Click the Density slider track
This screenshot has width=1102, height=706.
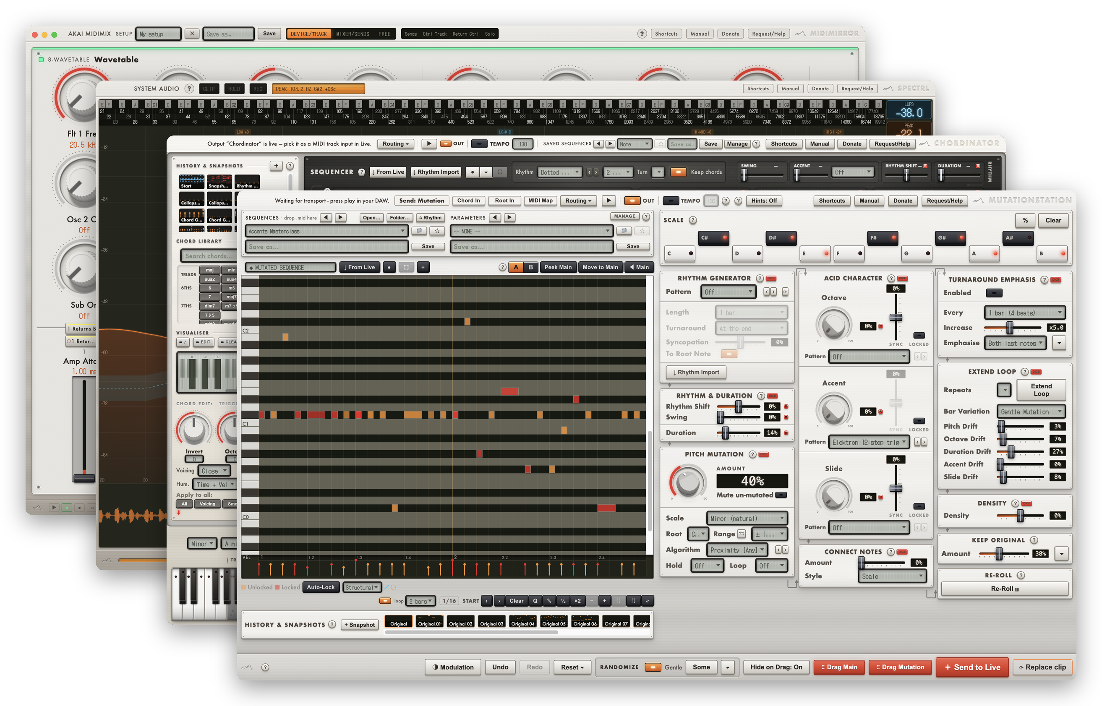click(1020, 516)
